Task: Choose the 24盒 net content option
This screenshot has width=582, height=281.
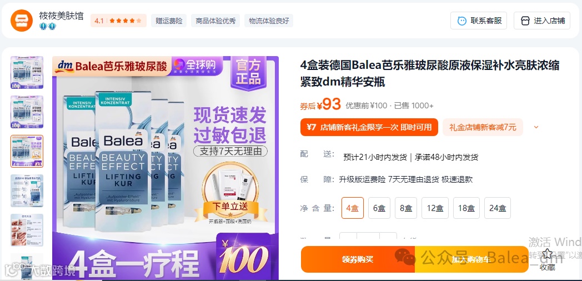Action: pyautogui.click(x=498, y=208)
